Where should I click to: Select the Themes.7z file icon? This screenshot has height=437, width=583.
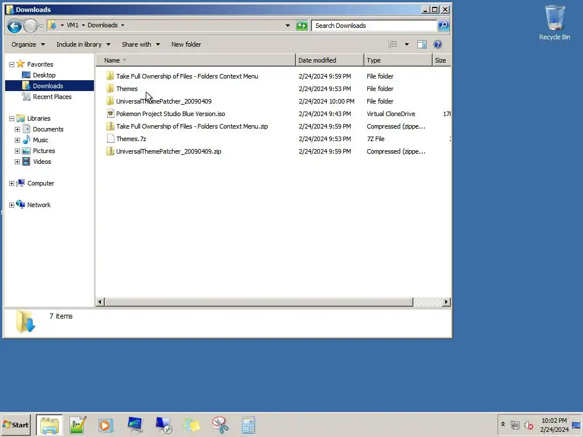click(110, 139)
